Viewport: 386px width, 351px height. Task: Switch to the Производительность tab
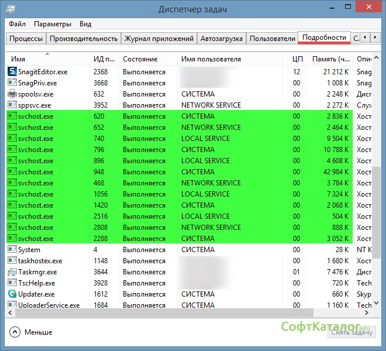(84, 39)
